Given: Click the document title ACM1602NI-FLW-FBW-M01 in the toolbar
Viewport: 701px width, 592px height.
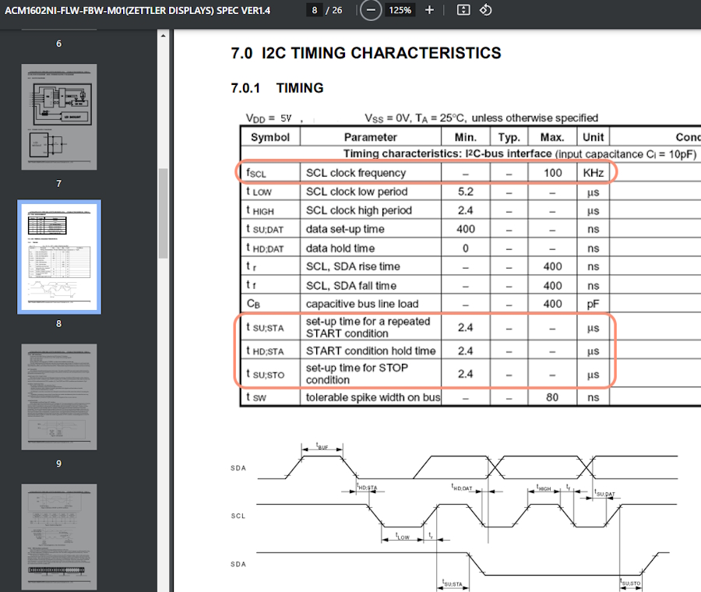Looking at the screenshot, I should (x=137, y=10).
